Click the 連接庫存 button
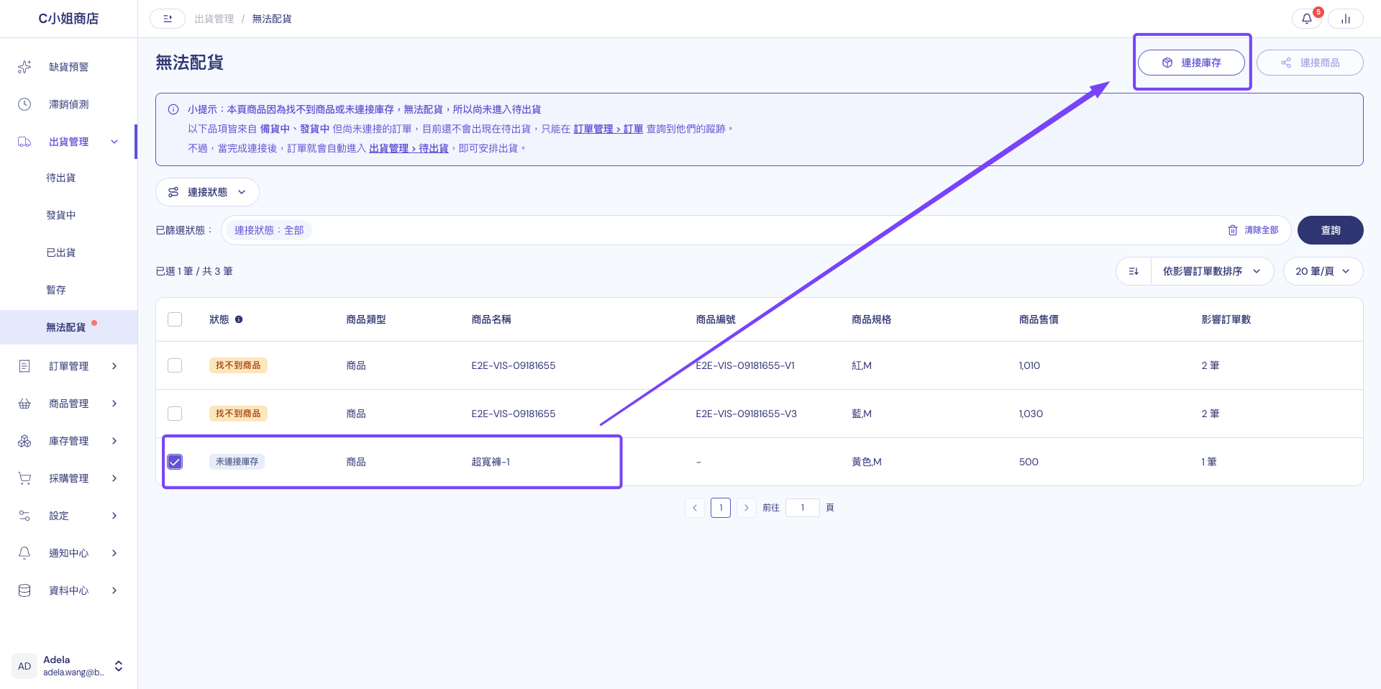Image resolution: width=1381 pixels, height=689 pixels. point(1191,63)
